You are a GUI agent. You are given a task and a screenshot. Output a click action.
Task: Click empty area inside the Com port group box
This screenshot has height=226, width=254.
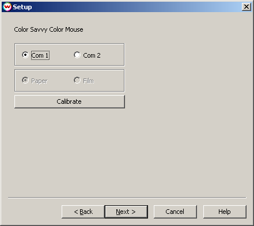112,55
